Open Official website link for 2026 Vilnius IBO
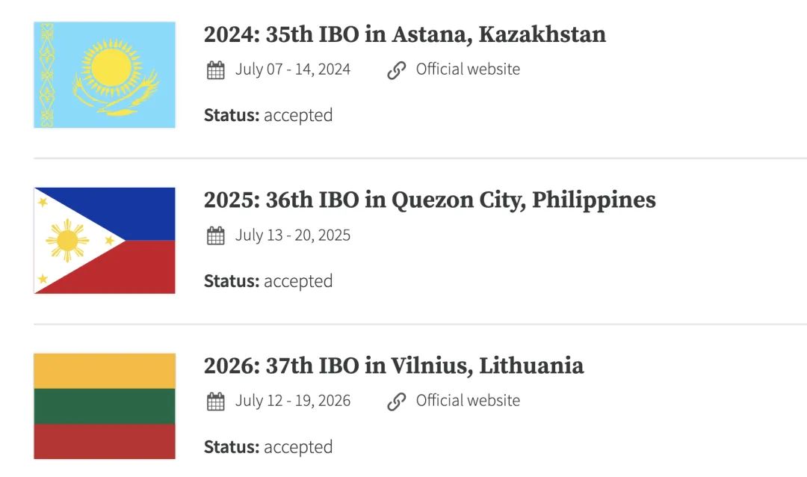The image size is (807, 477). coord(468,400)
